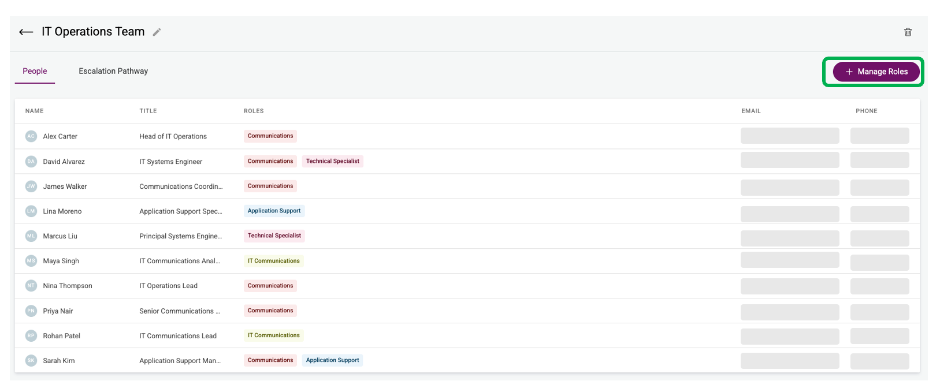Click Maya Singh's MS avatar
This screenshot has height=392, width=940.
pyautogui.click(x=31, y=261)
